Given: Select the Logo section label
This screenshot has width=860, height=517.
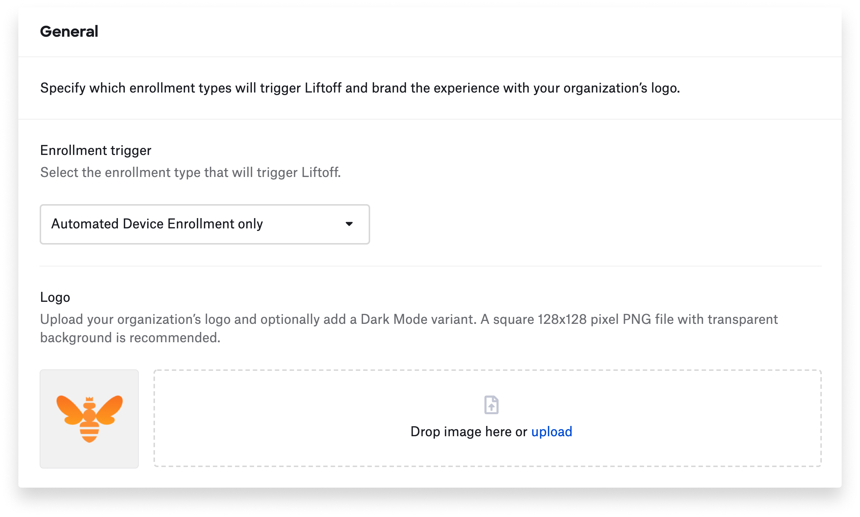Looking at the screenshot, I should point(54,297).
